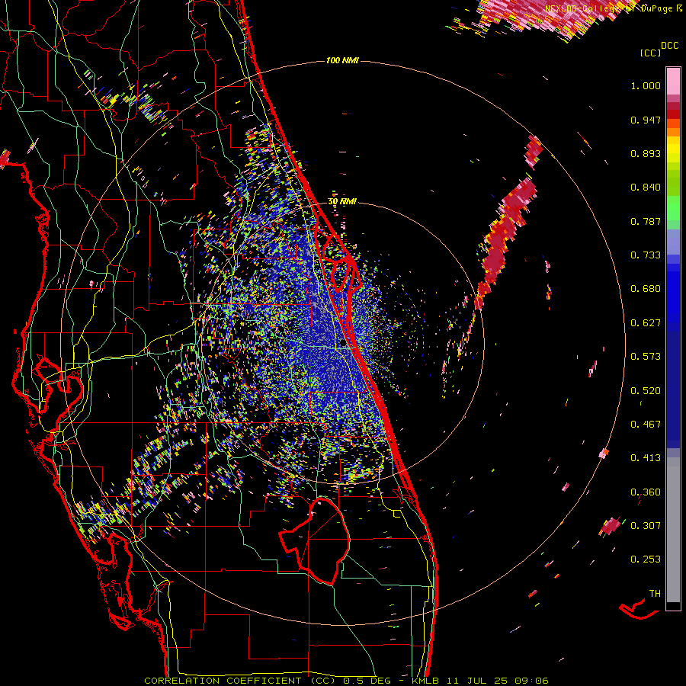Click the 11 JUL 25 date text

coord(475,681)
